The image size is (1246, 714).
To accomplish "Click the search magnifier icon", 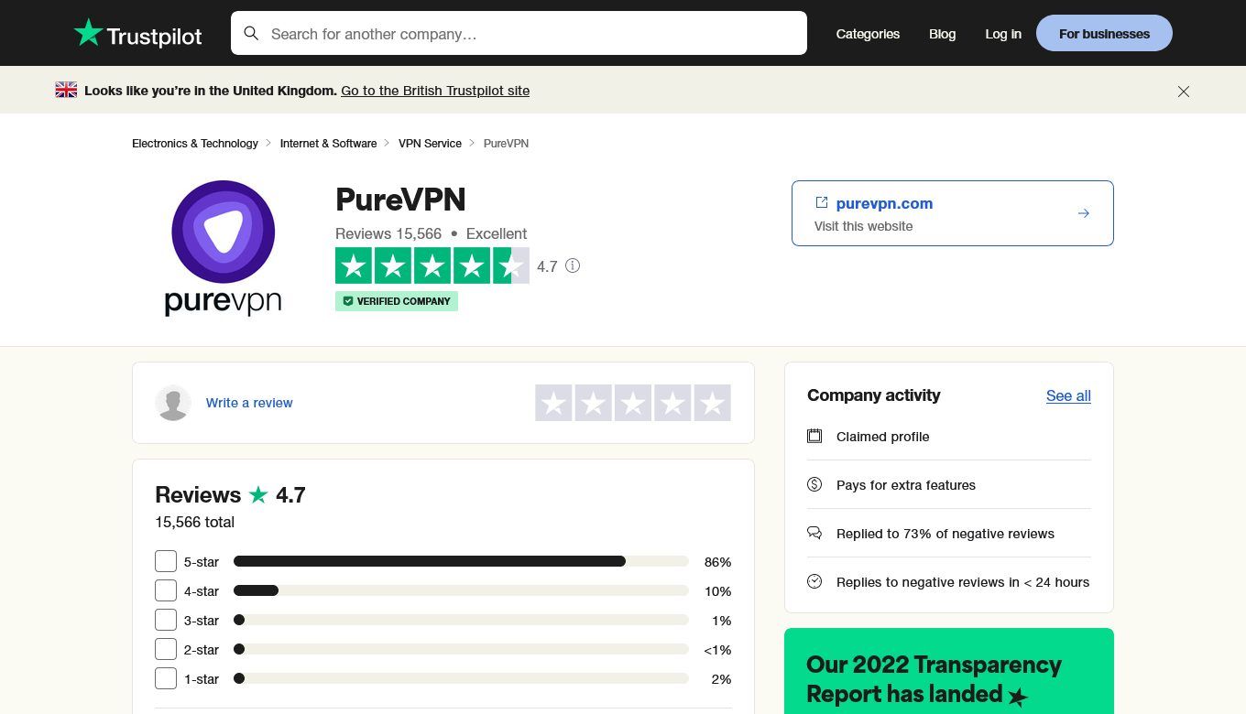I will click(x=251, y=34).
